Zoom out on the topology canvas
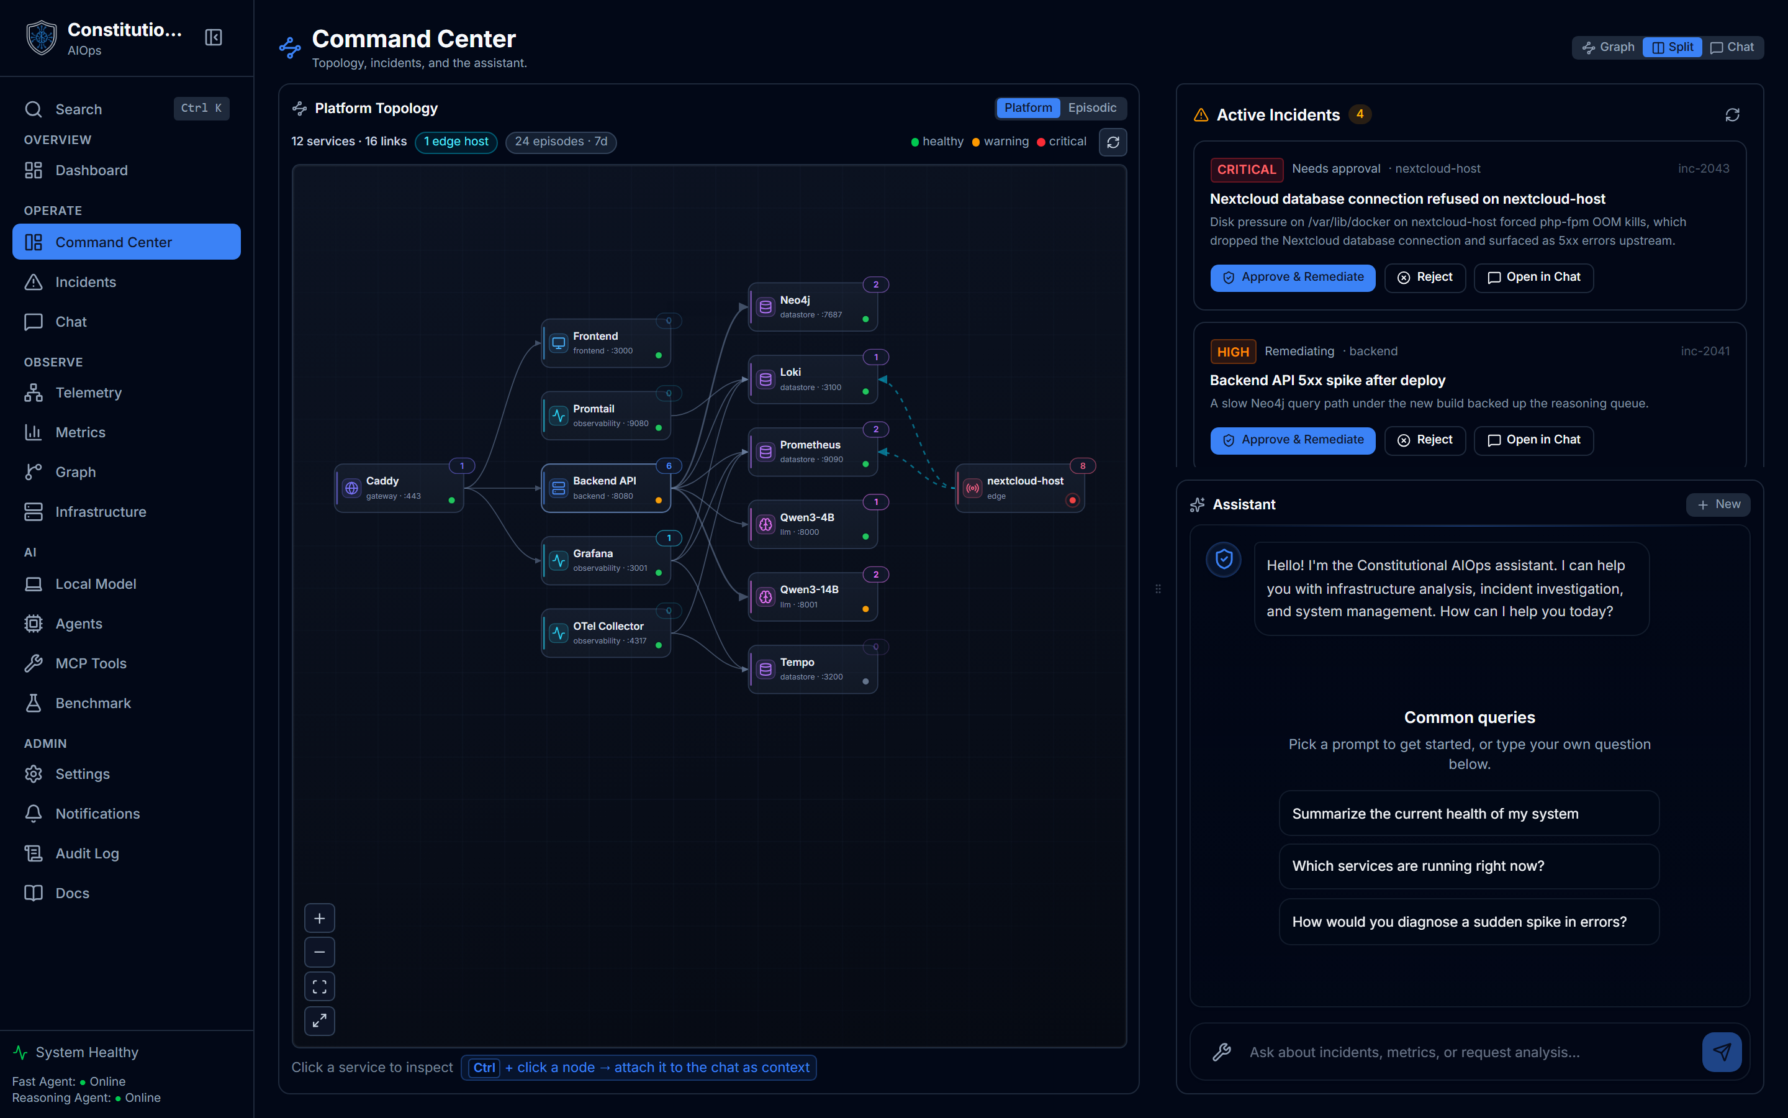This screenshot has width=1788, height=1118. (x=319, y=952)
